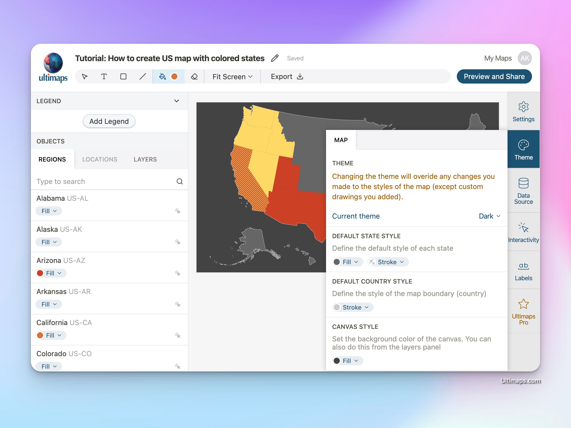Screen dimensions: 571x428
Task: Switch to the LAYERS tab
Action: click(x=145, y=159)
